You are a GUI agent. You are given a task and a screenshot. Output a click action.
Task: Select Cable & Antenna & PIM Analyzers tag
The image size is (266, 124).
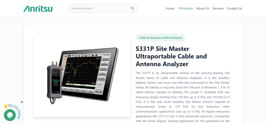160,38
